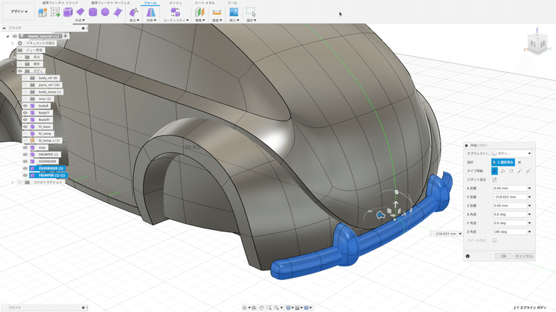Click the Create Form Box icon
The height and width of the screenshot is (312, 556).
point(68,13)
